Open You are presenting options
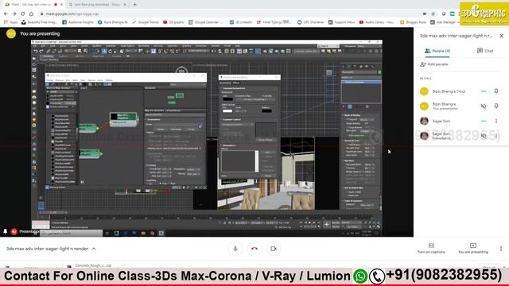The width and height of the screenshot is (509, 286). (x=473, y=248)
